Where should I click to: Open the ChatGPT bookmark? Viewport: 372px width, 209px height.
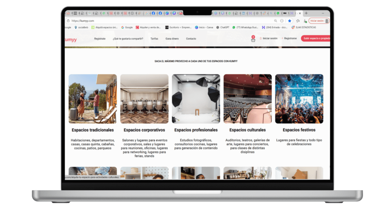tap(223, 27)
